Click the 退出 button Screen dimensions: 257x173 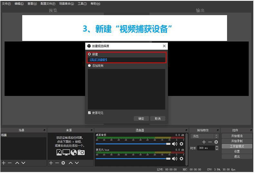237,157
